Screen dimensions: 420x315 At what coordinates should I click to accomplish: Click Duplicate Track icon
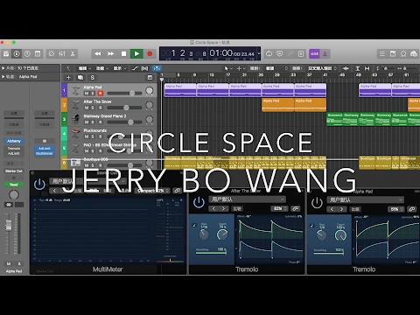click(80, 77)
